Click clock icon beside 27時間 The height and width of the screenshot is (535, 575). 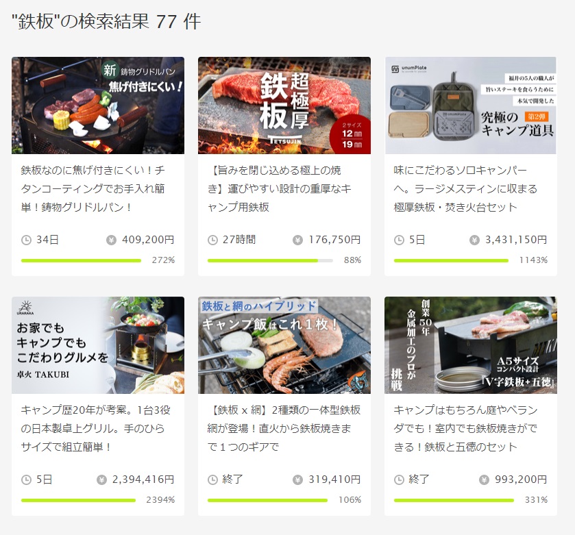coord(212,240)
